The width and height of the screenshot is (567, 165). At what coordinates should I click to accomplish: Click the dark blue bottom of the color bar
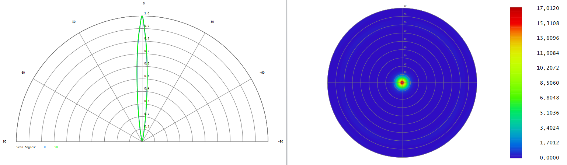pos(516,155)
